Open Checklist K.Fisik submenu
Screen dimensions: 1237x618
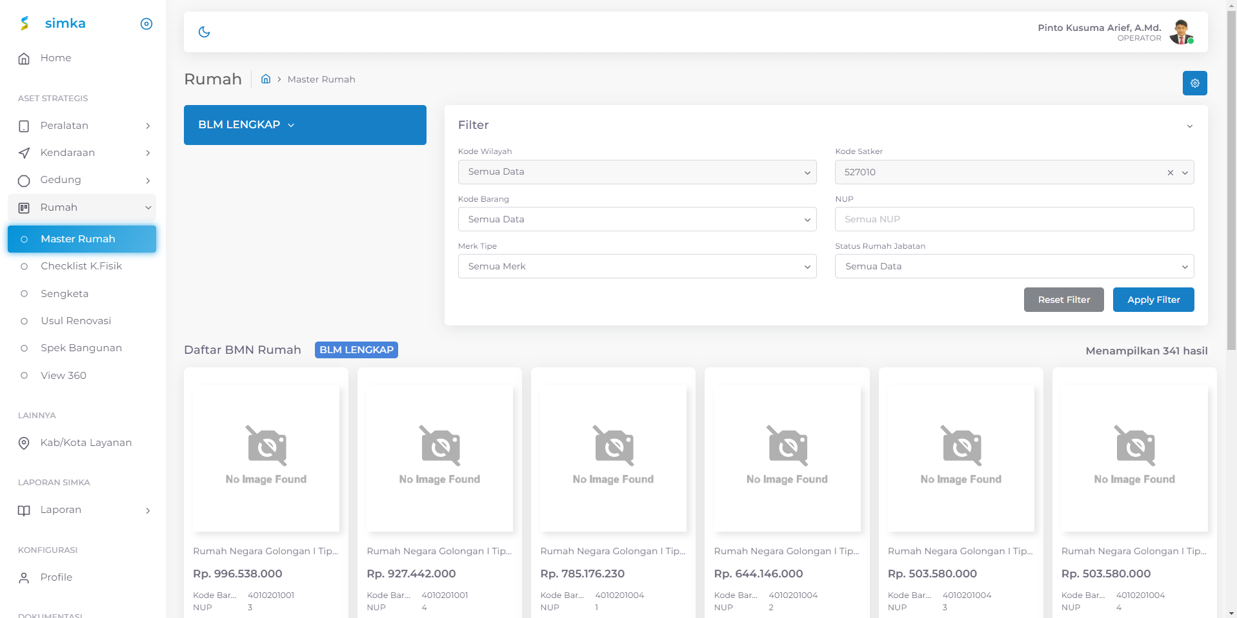click(x=82, y=266)
